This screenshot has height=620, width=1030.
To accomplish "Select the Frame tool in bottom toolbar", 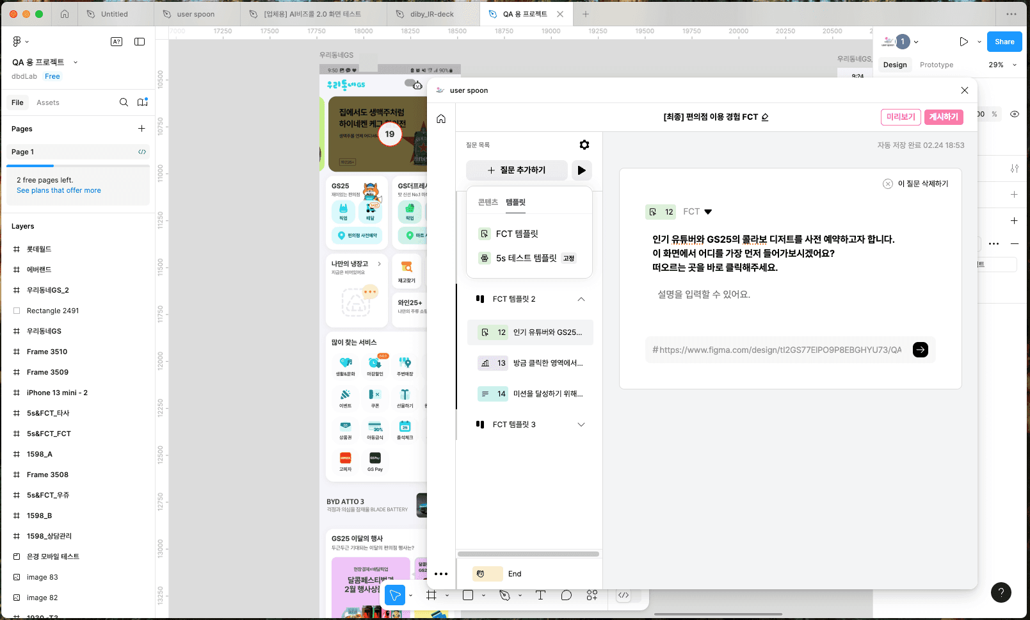I will pos(431,595).
